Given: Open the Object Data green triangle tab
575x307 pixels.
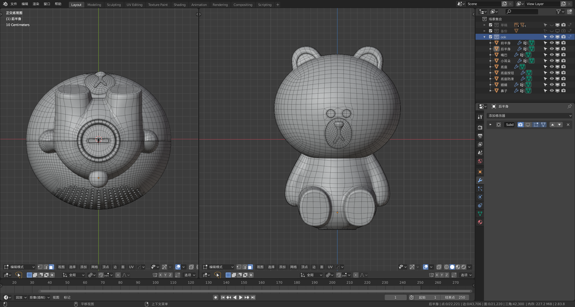Looking at the screenshot, I should click(x=480, y=214).
